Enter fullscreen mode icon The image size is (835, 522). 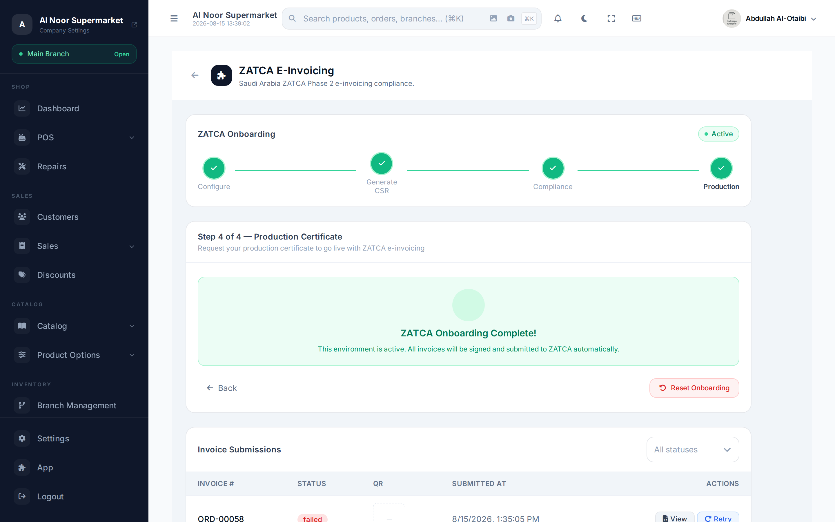611,18
